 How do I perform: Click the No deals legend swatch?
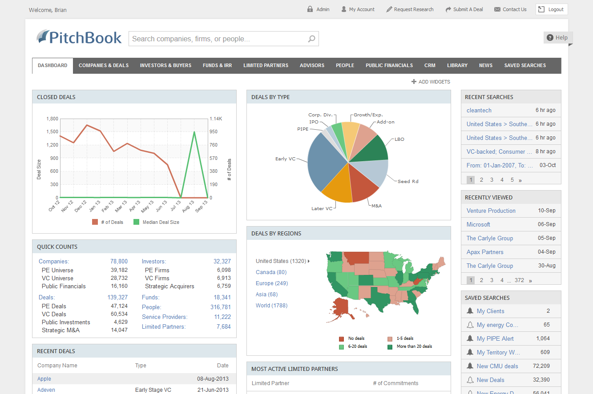pyautogui.click(x=341, y=338)
